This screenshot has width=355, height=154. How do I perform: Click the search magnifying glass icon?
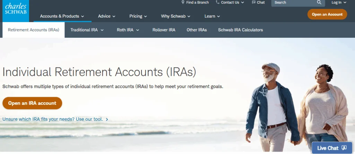[319, 2]
